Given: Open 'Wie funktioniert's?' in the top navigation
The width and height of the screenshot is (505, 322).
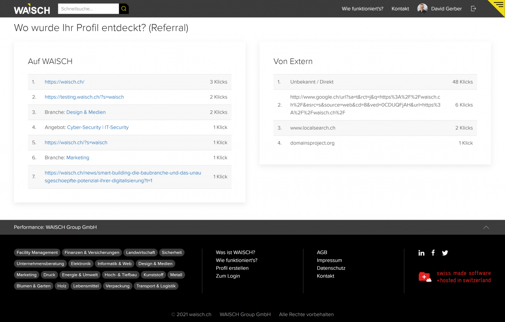Looking at the screenshot, I should click(363, 9).
